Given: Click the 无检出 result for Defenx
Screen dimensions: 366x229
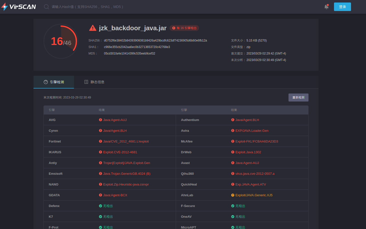Looking at the screenshot, I should click(x=108, y=206).
